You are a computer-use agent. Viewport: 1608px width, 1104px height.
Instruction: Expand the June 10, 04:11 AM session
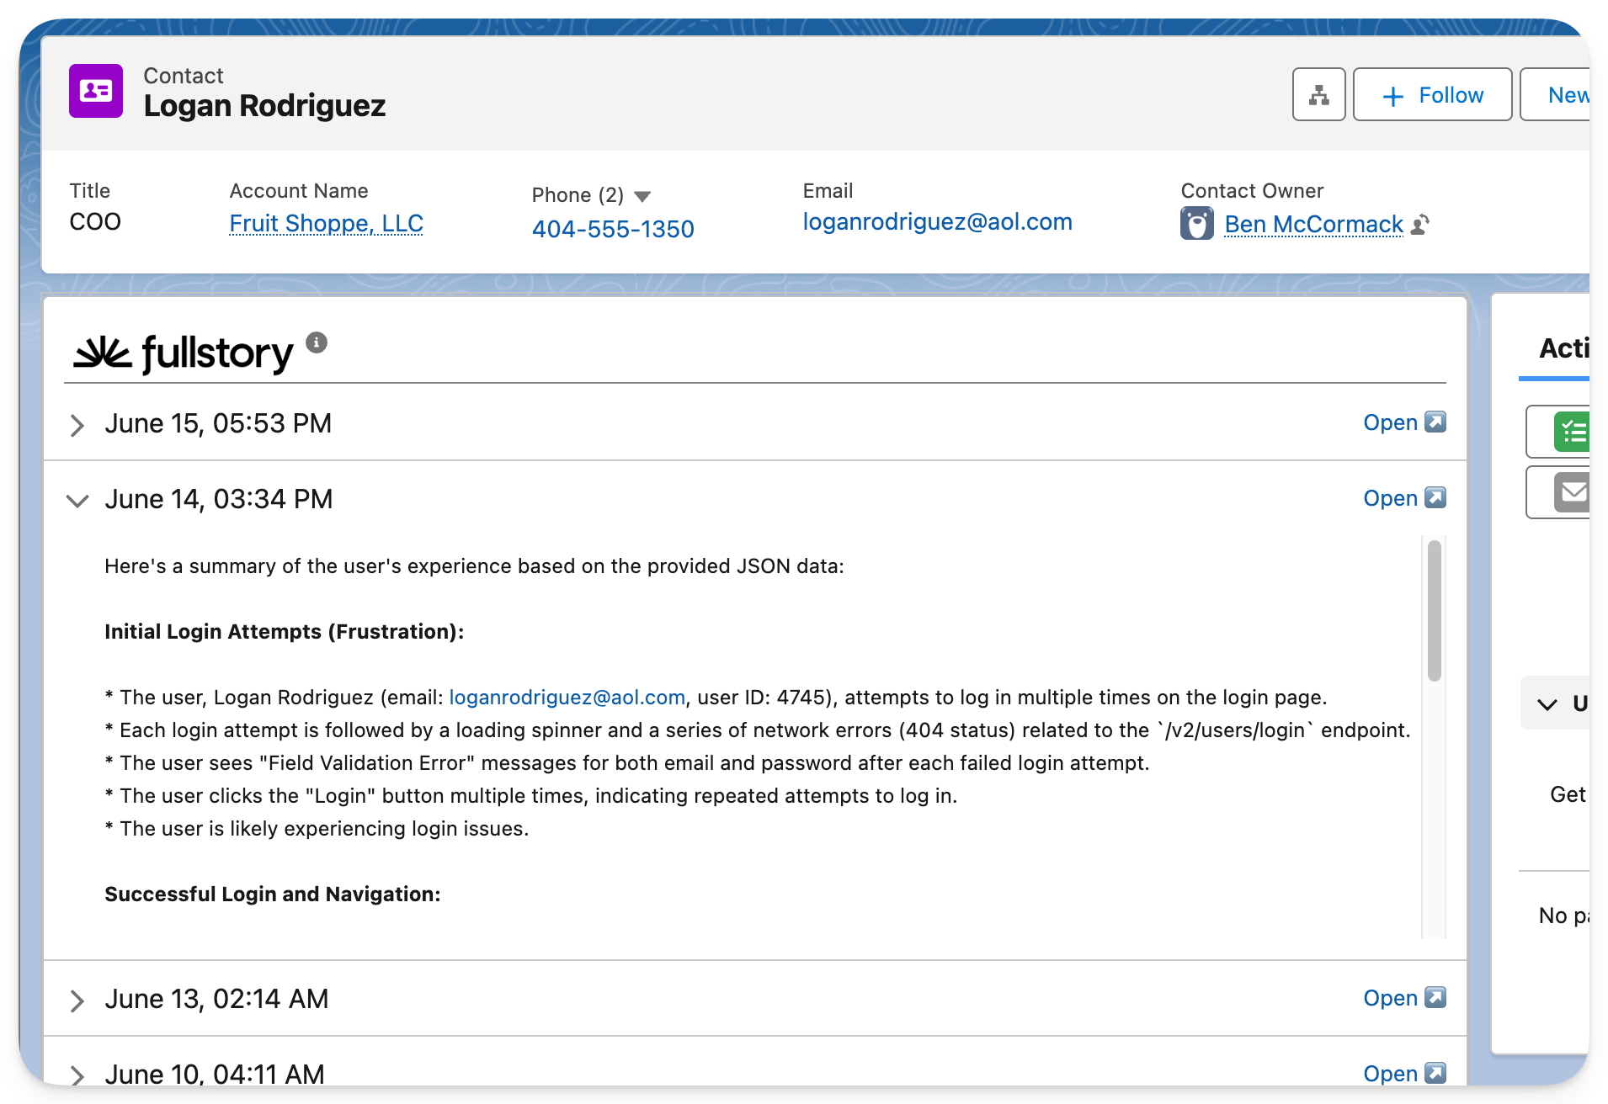coord(77,1075)
